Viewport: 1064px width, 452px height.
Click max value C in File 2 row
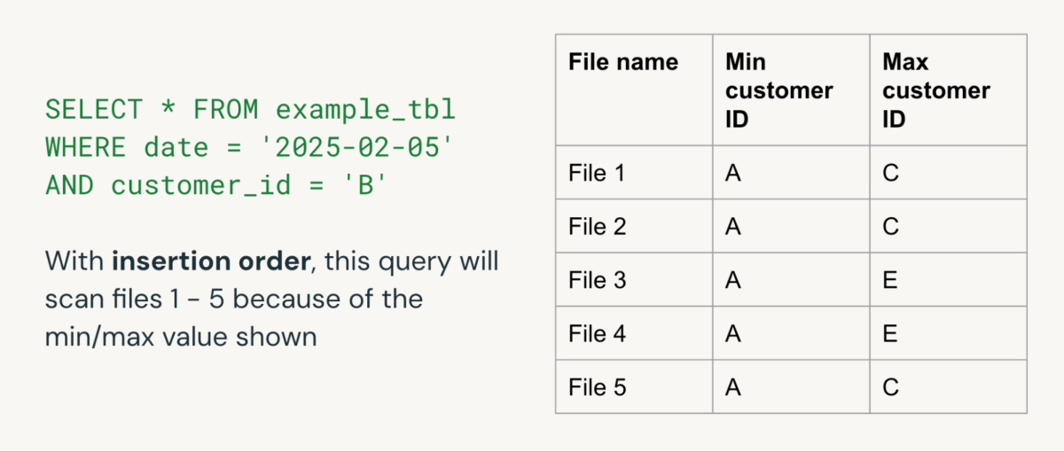(891, 227)
